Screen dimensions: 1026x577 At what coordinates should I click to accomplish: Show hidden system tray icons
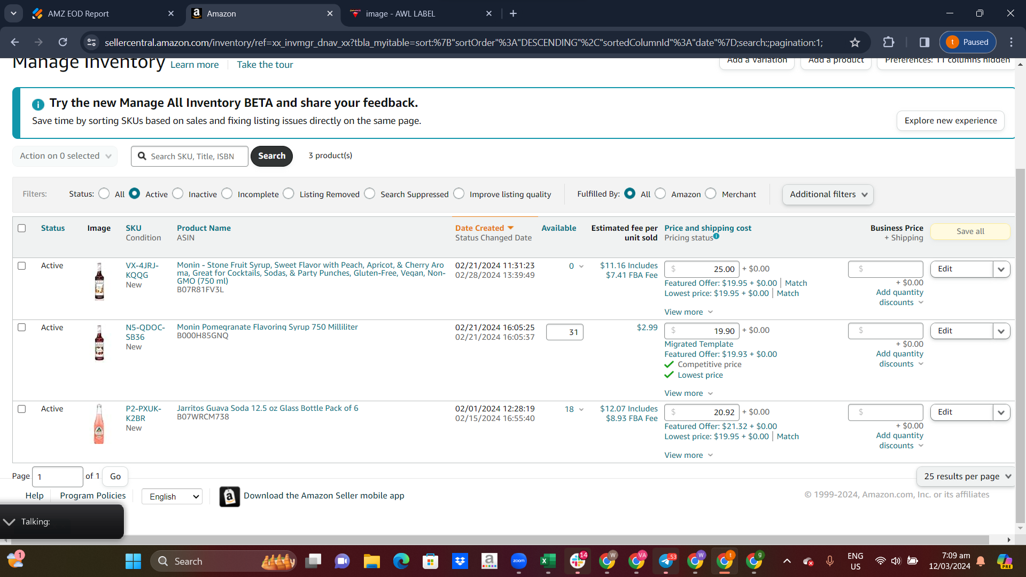(x=787, y=561)
